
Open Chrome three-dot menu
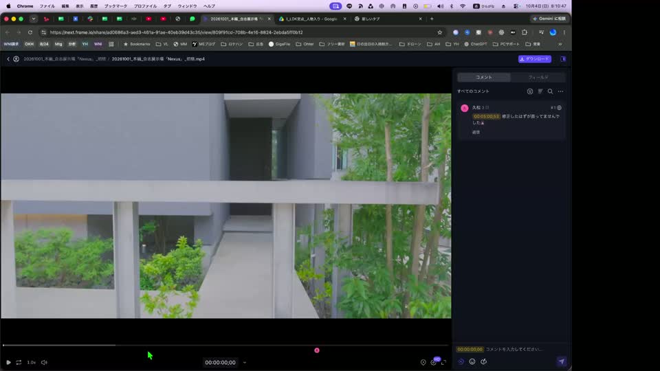(x=564, y=32)
